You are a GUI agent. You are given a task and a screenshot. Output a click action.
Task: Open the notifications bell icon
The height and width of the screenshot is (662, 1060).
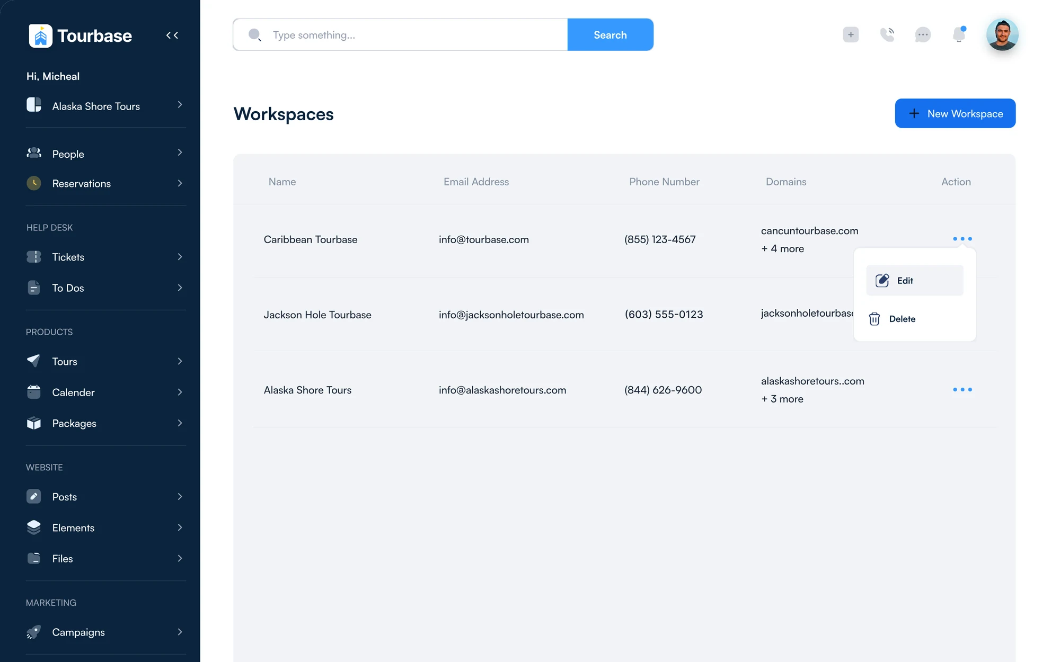point(959,34)
